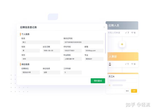Click the pencil edit icon in 应聘人员 card

126,33
